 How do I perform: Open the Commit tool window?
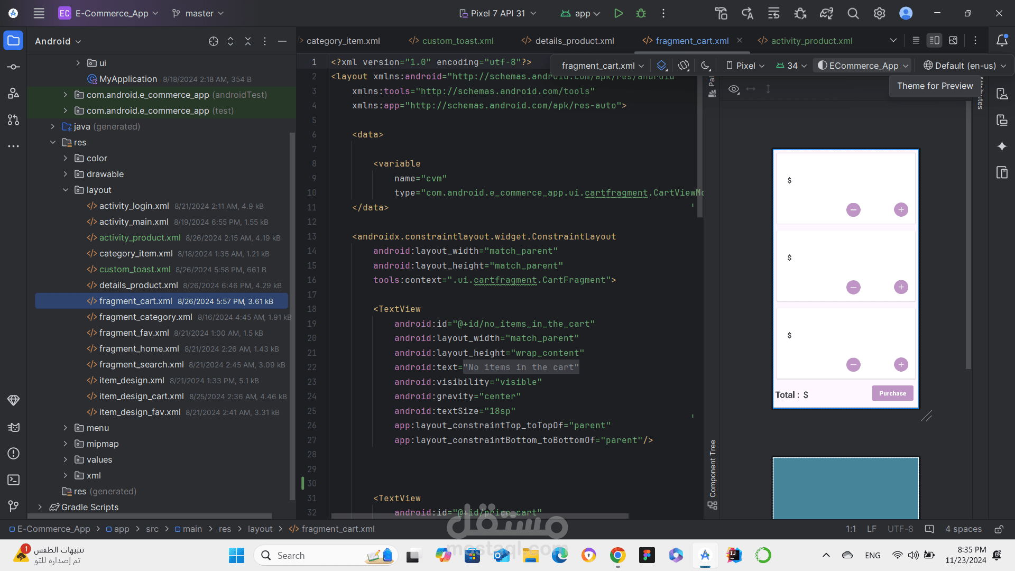13,67
